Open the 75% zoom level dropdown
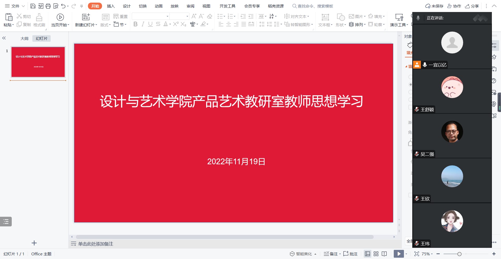Image resolution: width=501 pixels, height=259 pixels. (427, 254)
